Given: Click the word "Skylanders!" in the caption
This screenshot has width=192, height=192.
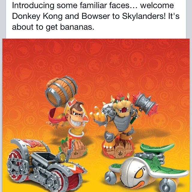Looking at the screenshot, I should (x=144, y=16).
